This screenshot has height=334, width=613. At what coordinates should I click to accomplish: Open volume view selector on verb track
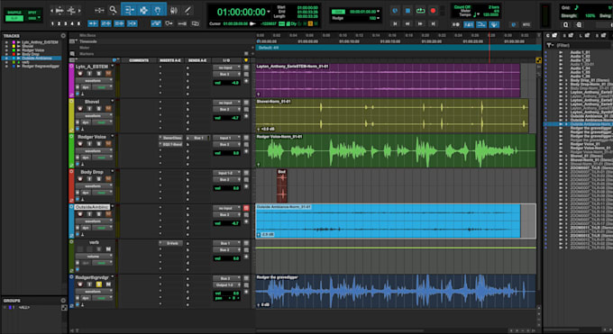point(94,257)
